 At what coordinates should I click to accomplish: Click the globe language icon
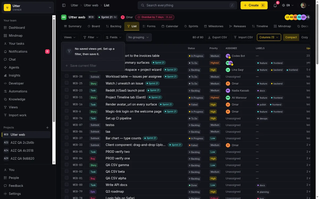click(x=284, y=5)
